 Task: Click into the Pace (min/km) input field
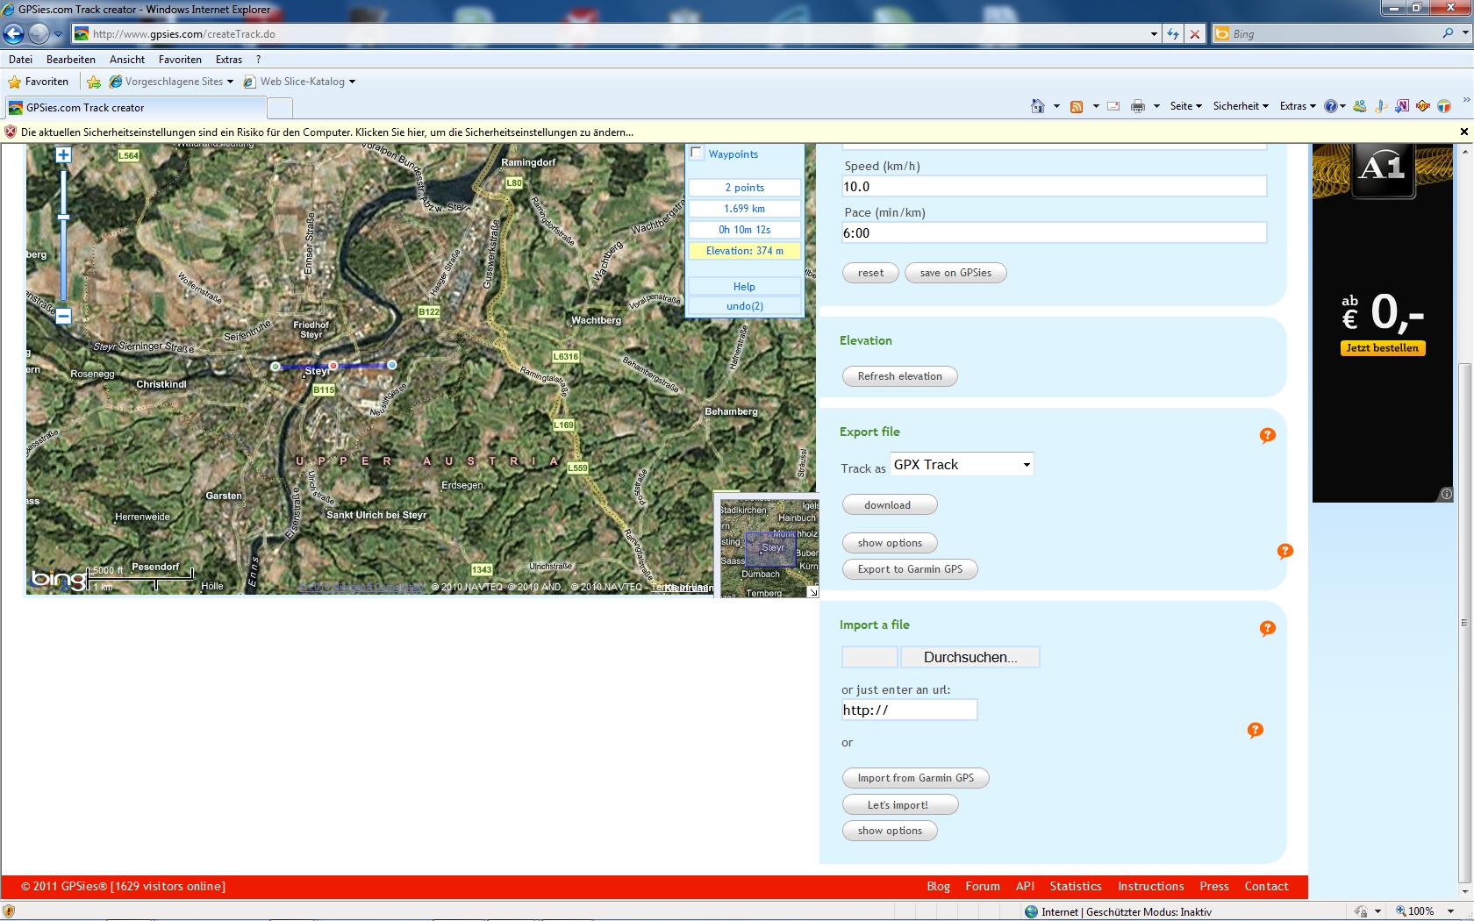point(1055,232)
